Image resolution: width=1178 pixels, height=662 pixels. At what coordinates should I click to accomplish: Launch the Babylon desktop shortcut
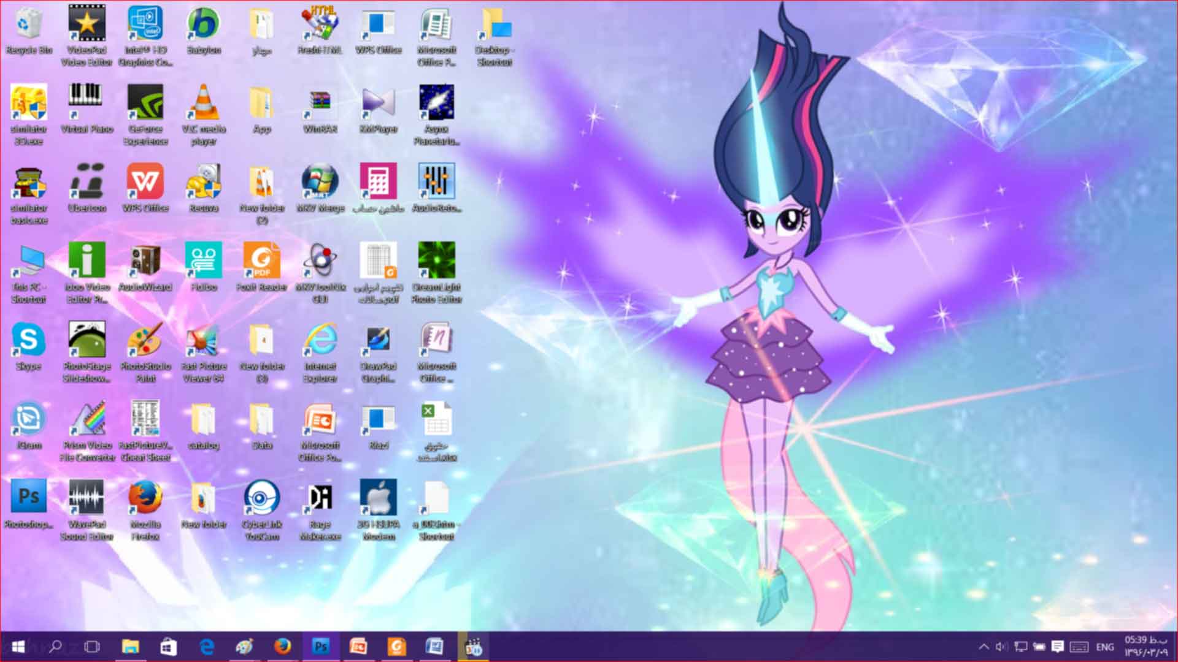[204, 31]
